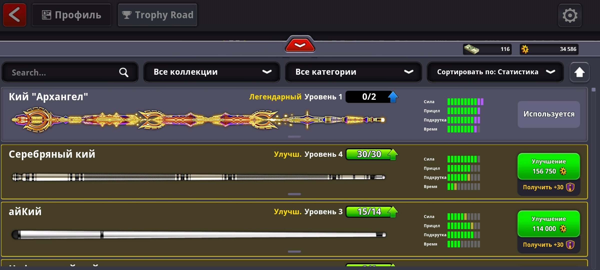Open the Trophy Road tab

[157, 15]
